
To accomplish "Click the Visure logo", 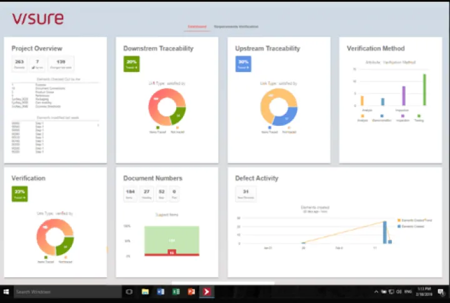I will (x=37, y=19).
